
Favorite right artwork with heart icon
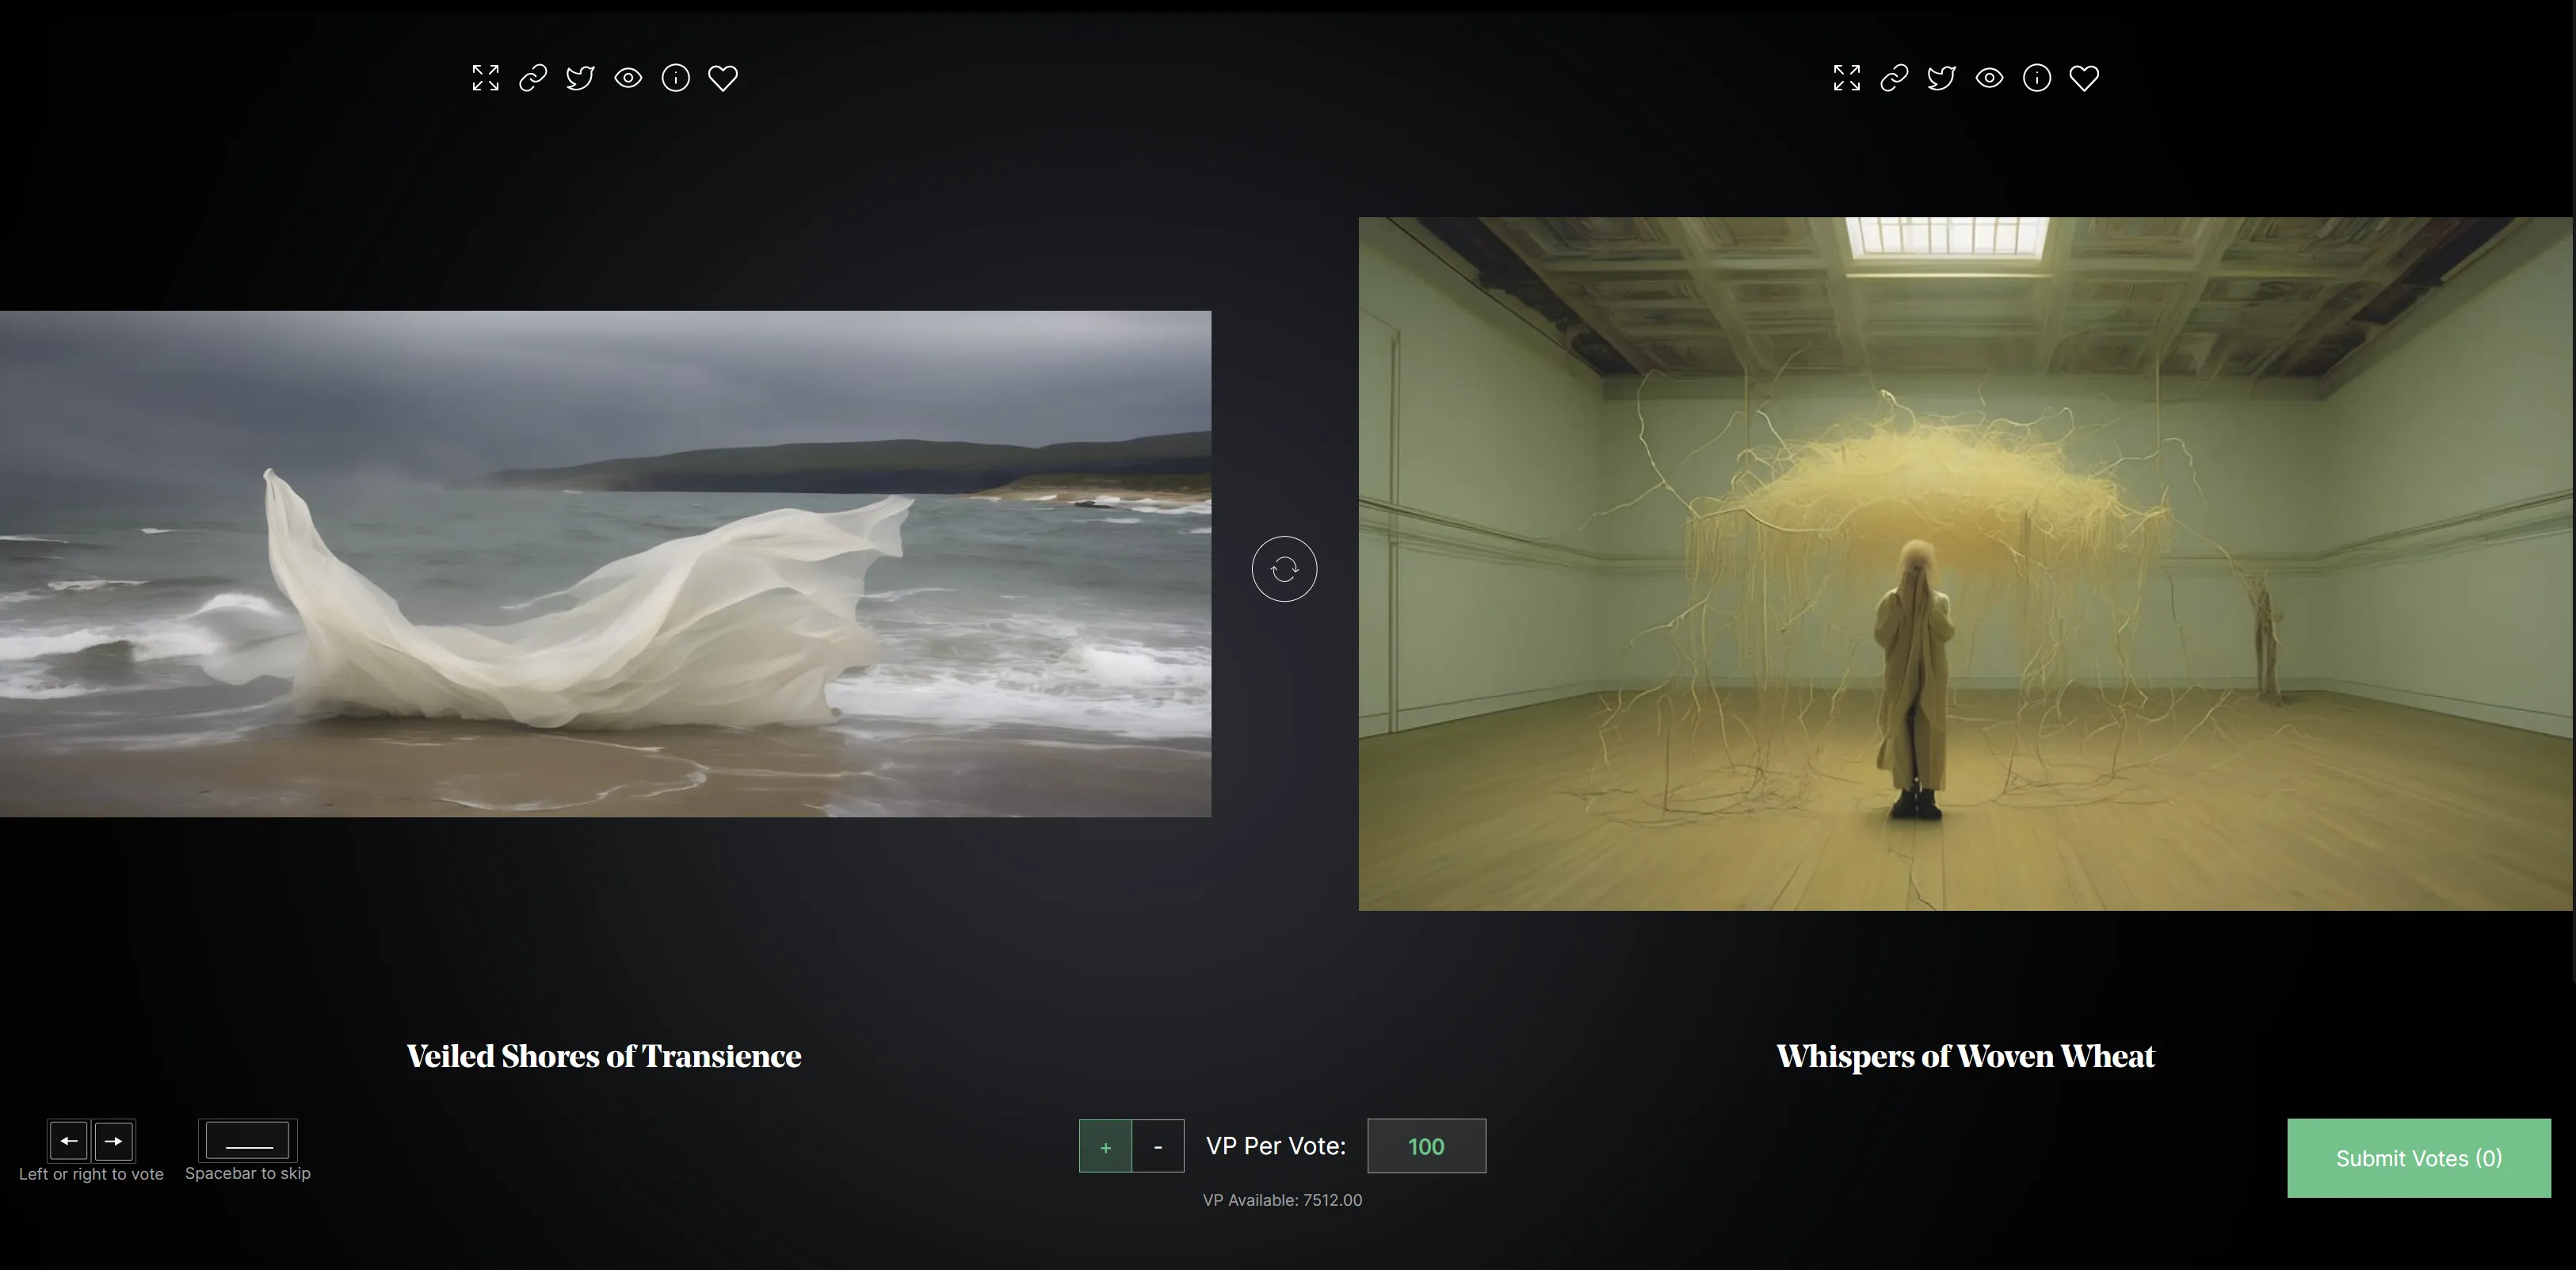coord(2084,78)
